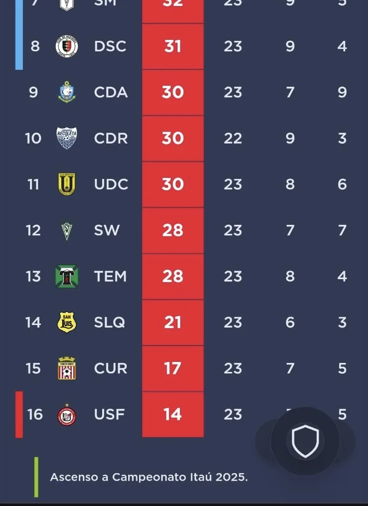368x506 pixels.
Task: Select the Recoleta crest next to CDR
Action: pos(67,138)
